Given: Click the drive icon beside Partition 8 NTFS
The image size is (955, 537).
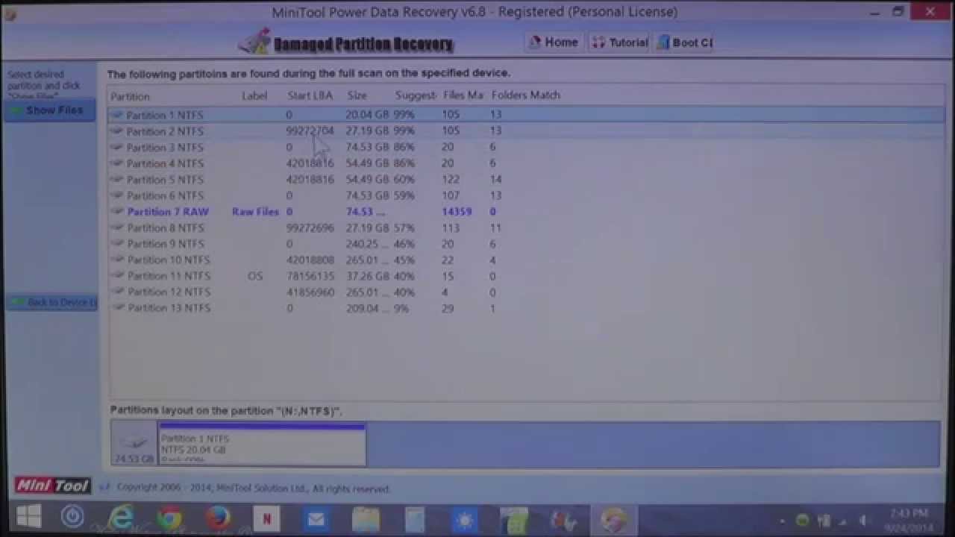Looking at the screenshot, I should (117, 228).
